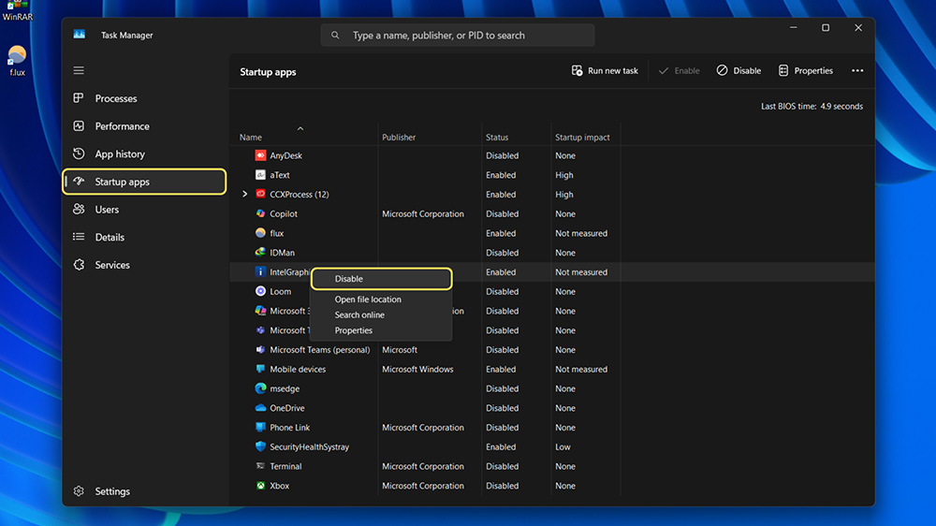The height and width of the screenshot is (526, 936).
Task: Choose Disable in the context menu
Action: coord(382,279)
